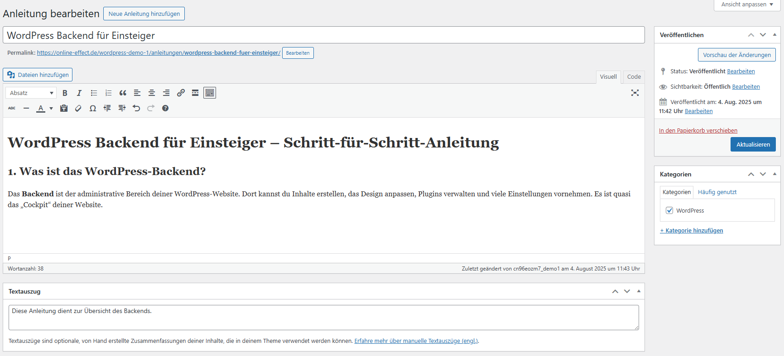This screenshot has height=356, width=784.
Task: Edit the permalink with Bearbeiten button
Action: (x=298, y=53)
